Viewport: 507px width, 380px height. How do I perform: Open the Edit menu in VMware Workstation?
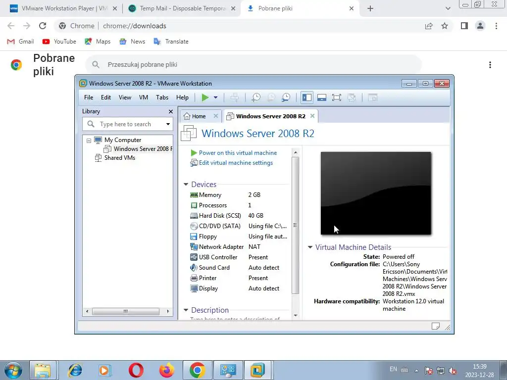click(x=106, y=97)
